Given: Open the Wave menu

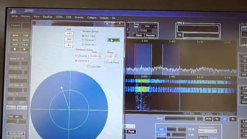Looking at the screenshot, I should (36, 17).
